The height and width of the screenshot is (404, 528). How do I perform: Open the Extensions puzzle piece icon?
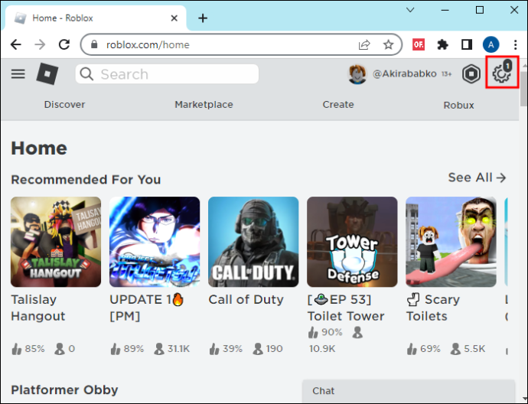point(442,44)
